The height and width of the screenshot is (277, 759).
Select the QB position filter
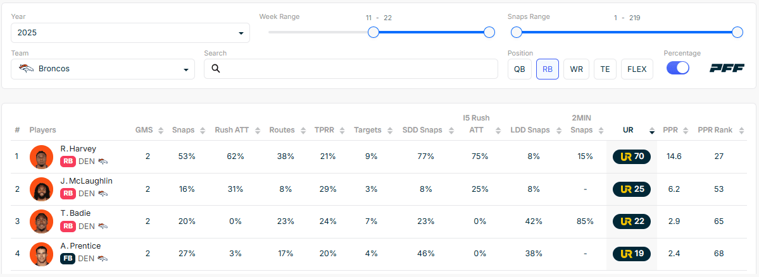(519, 69)
